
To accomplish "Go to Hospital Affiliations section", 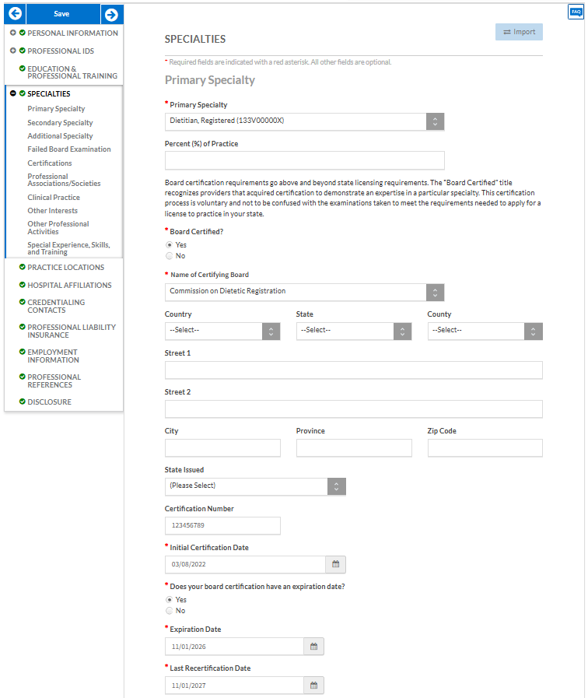I will tap(69, 285).
